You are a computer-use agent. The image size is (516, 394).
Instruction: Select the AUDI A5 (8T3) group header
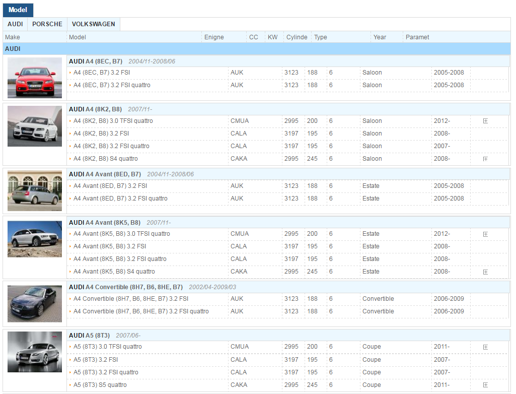coord(288,336)
